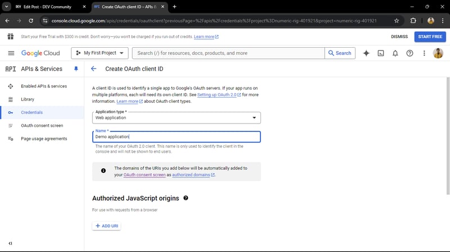Open Learn more link in trial banner
The width and height of the screenshot is (450, 252).
(206, 36)
